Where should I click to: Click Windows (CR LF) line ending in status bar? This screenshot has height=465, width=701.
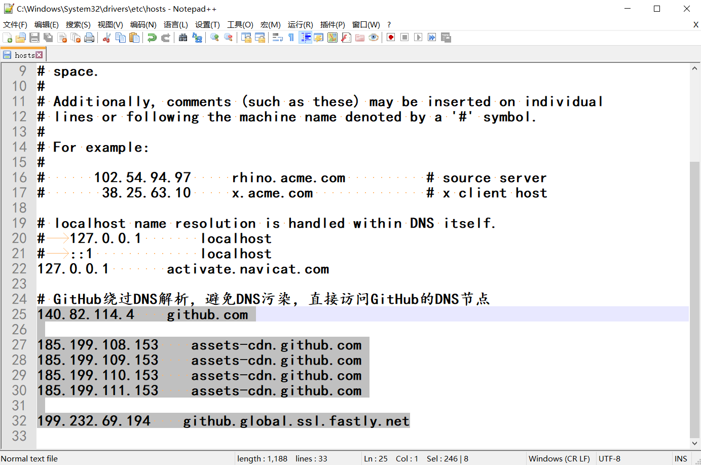tap(559, 458)
